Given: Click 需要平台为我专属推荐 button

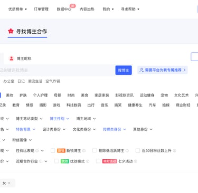Looking at the screenshot, I should (163, 70).
